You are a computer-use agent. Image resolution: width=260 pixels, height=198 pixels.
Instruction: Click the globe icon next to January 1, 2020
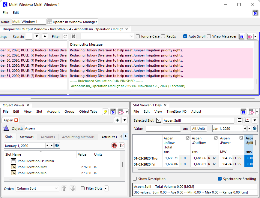click(x=57, y=145)
